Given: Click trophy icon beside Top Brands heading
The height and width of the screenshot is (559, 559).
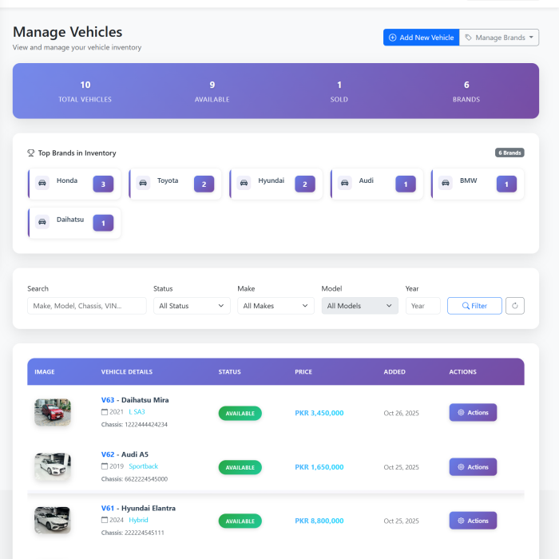Looking at the screenshot, I should pyautogui.click(x=31, y=153).
